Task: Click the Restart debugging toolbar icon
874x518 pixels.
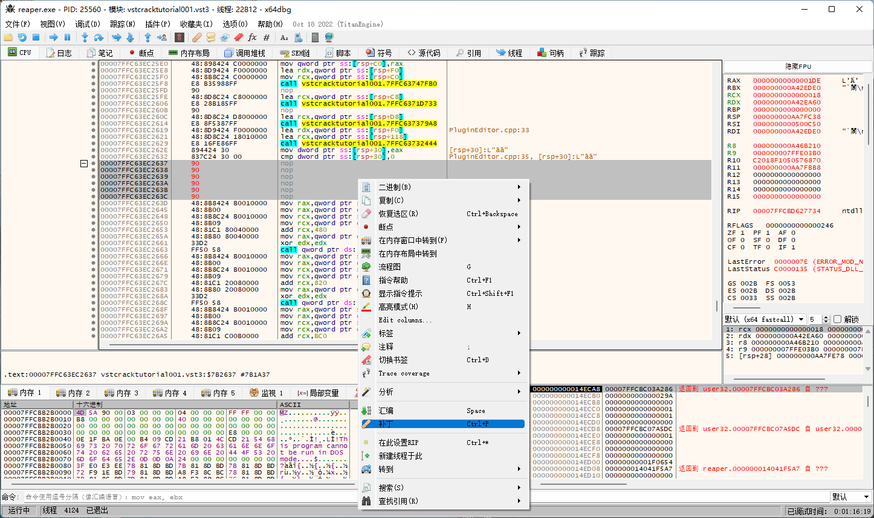Action: point(22,37)
